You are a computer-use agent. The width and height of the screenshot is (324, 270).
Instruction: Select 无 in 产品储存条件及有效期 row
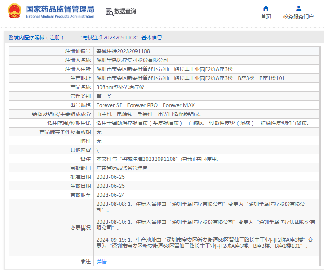click(99, 132)
